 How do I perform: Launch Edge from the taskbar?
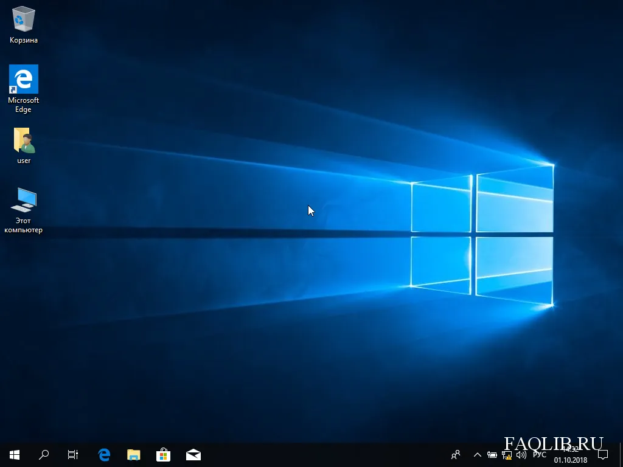click(x=104, y=455)
